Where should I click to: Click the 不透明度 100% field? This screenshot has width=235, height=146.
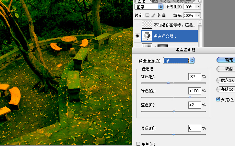point(189,7)
